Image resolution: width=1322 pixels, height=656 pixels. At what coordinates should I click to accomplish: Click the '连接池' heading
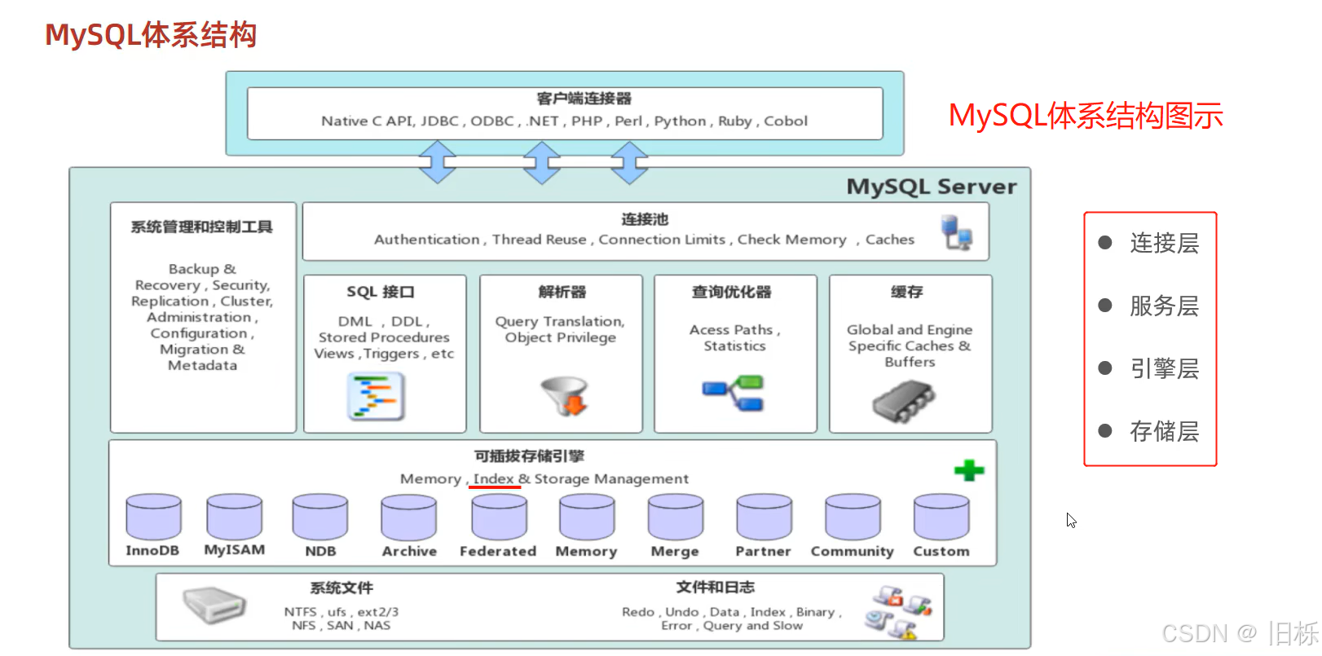(x=645, y=219)
